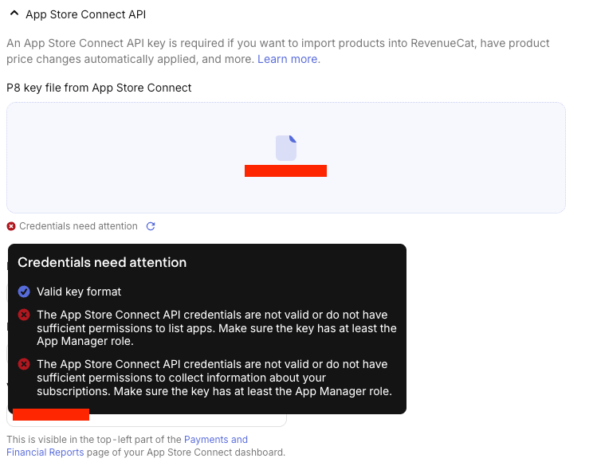
Task: Click the App Store Connect API heading
Action: coord(85,14)
